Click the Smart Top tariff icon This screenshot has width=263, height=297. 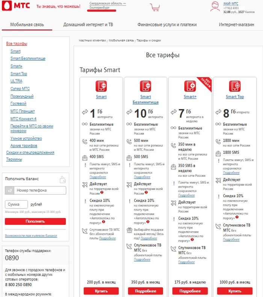(234, 86)
